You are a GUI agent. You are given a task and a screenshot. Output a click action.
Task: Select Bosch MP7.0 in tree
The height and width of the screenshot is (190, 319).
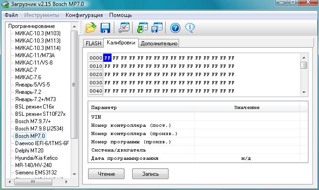[x=30, y=136]
